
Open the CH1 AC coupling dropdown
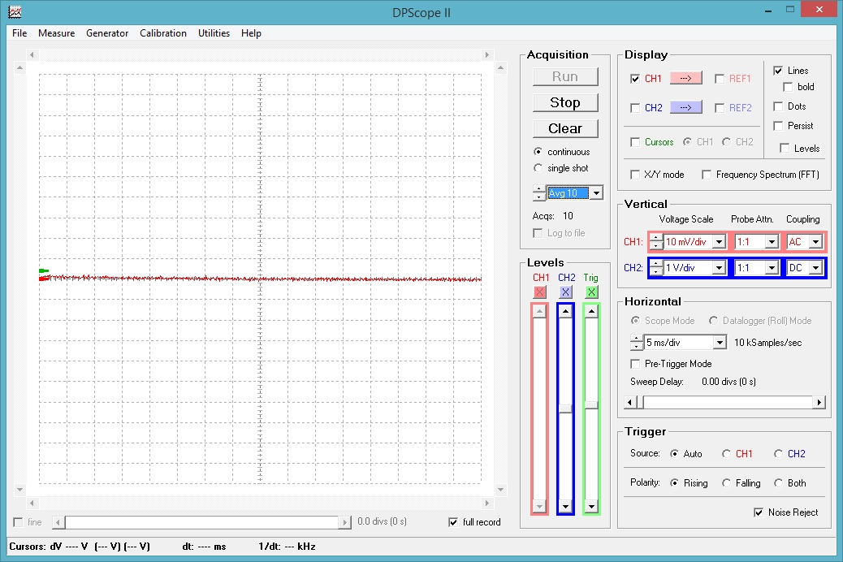[816, 242]
